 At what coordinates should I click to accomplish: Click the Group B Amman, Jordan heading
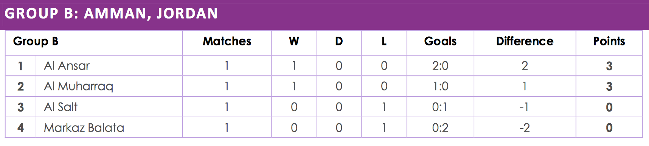click(x=111, y=14)
